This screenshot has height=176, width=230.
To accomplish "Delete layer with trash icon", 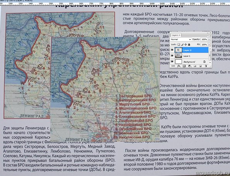I will (206, 66).
